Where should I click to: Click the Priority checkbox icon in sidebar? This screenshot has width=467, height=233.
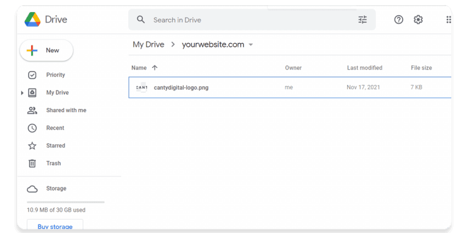coord(32,75)
